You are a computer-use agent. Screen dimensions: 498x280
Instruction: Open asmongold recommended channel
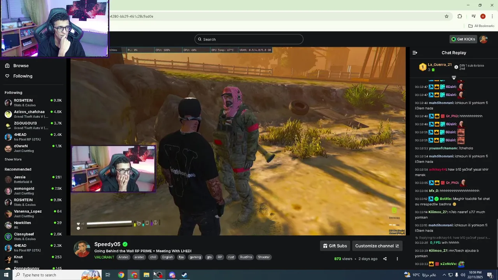(33, 191)
